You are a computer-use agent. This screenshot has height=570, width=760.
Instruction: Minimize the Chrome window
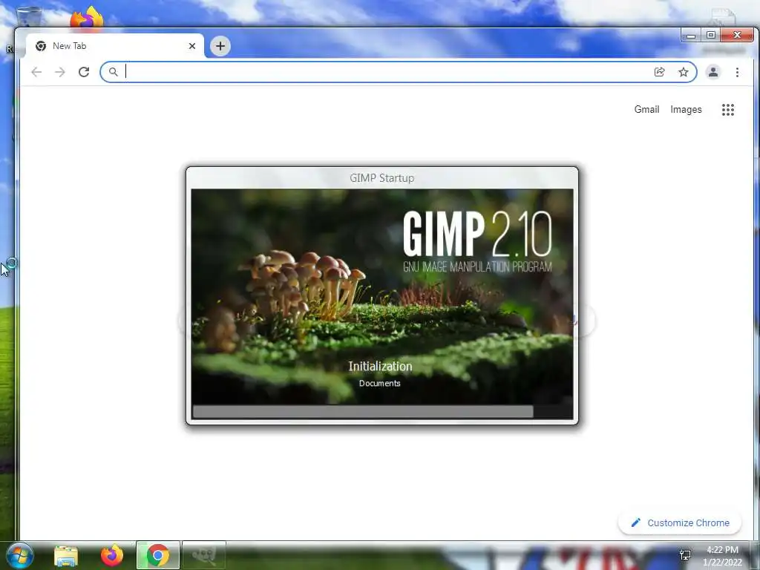[x=691, y=36]
